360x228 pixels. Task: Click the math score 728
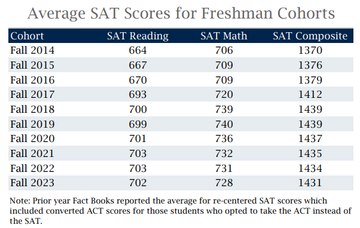pyautogui.click(x=224, y=183)
